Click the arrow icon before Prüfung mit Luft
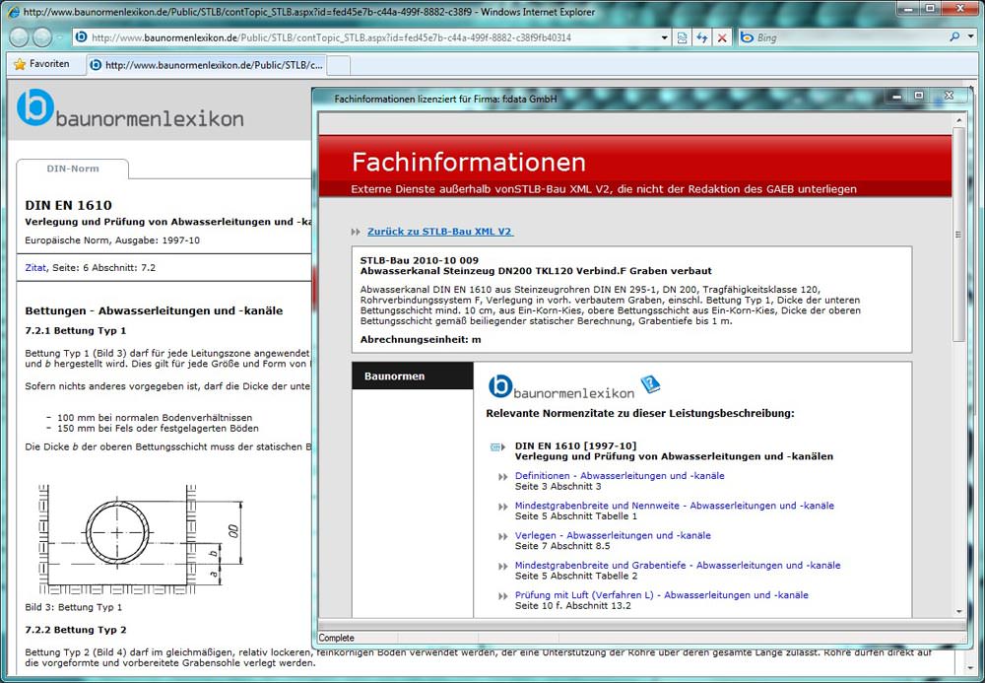The image size is (985, 683). [x=502, y=596]
